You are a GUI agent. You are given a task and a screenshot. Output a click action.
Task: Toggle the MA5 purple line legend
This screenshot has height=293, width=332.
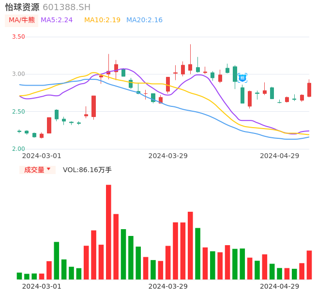(x=57, y=20)
